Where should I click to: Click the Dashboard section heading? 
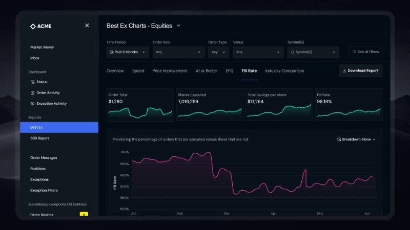coord(37,72)
